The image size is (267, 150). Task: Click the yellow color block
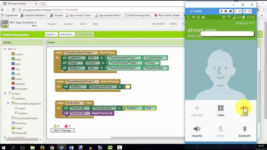tap(128, 87)
